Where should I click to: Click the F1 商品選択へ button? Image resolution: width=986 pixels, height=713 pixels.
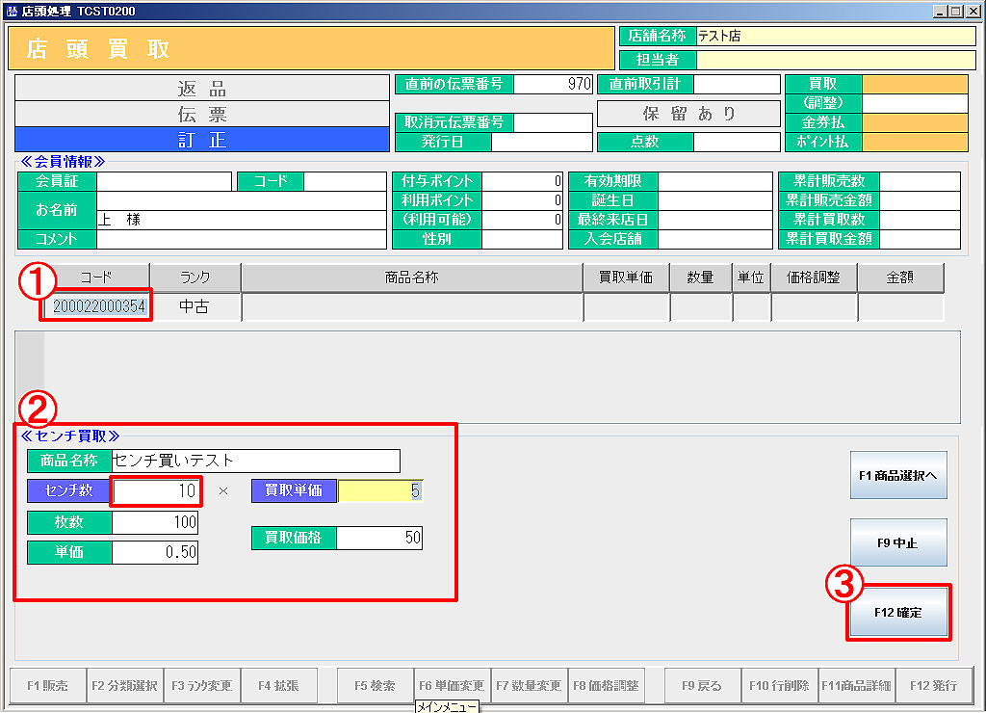(897, 475)
